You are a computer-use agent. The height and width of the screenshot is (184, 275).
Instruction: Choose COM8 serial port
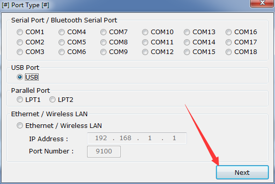click(x=103, y=42)
